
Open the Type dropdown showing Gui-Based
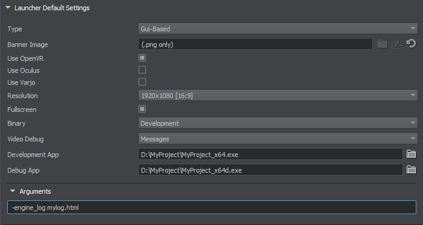click(278, 28)
